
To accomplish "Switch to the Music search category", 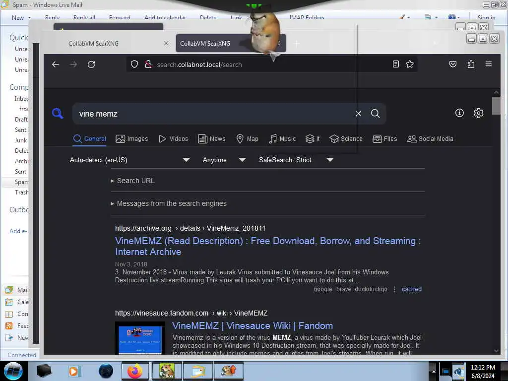I will (282, 139).
